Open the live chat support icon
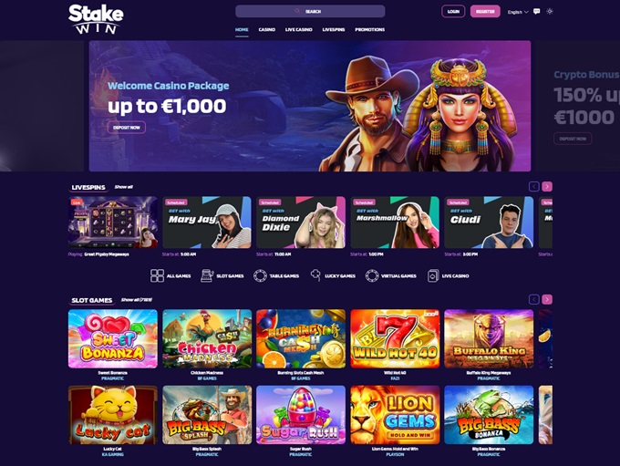 click(536, 12)
